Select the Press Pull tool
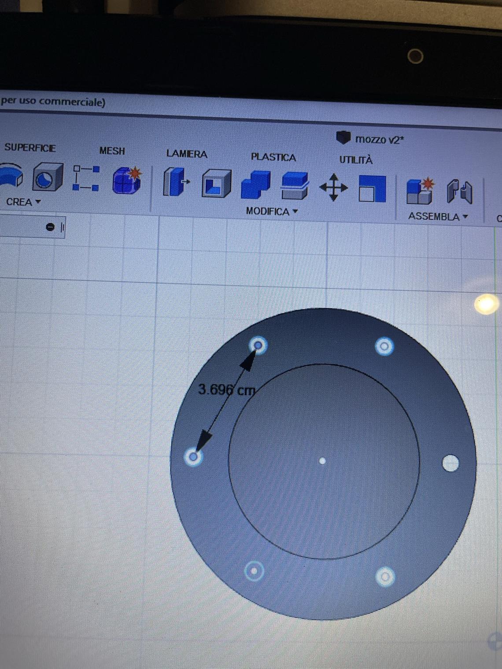The height and width of the screenshot is (669, 502). click(176, 182)
